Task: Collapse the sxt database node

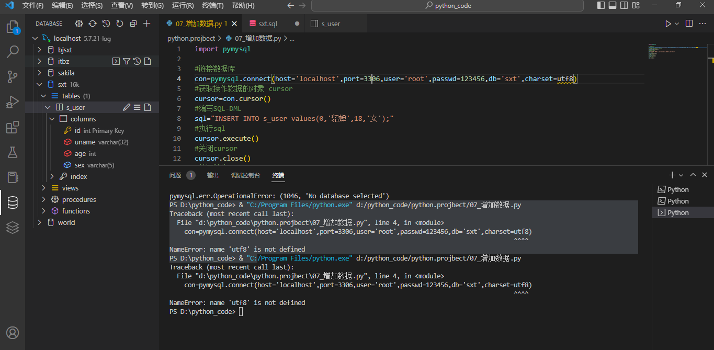Action: click(39, 84)
